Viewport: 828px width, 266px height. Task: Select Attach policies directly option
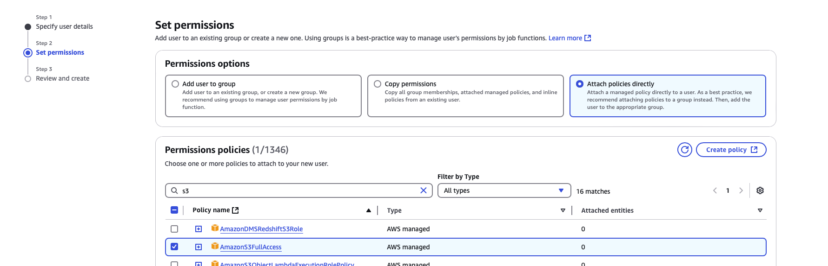point(580,84)
